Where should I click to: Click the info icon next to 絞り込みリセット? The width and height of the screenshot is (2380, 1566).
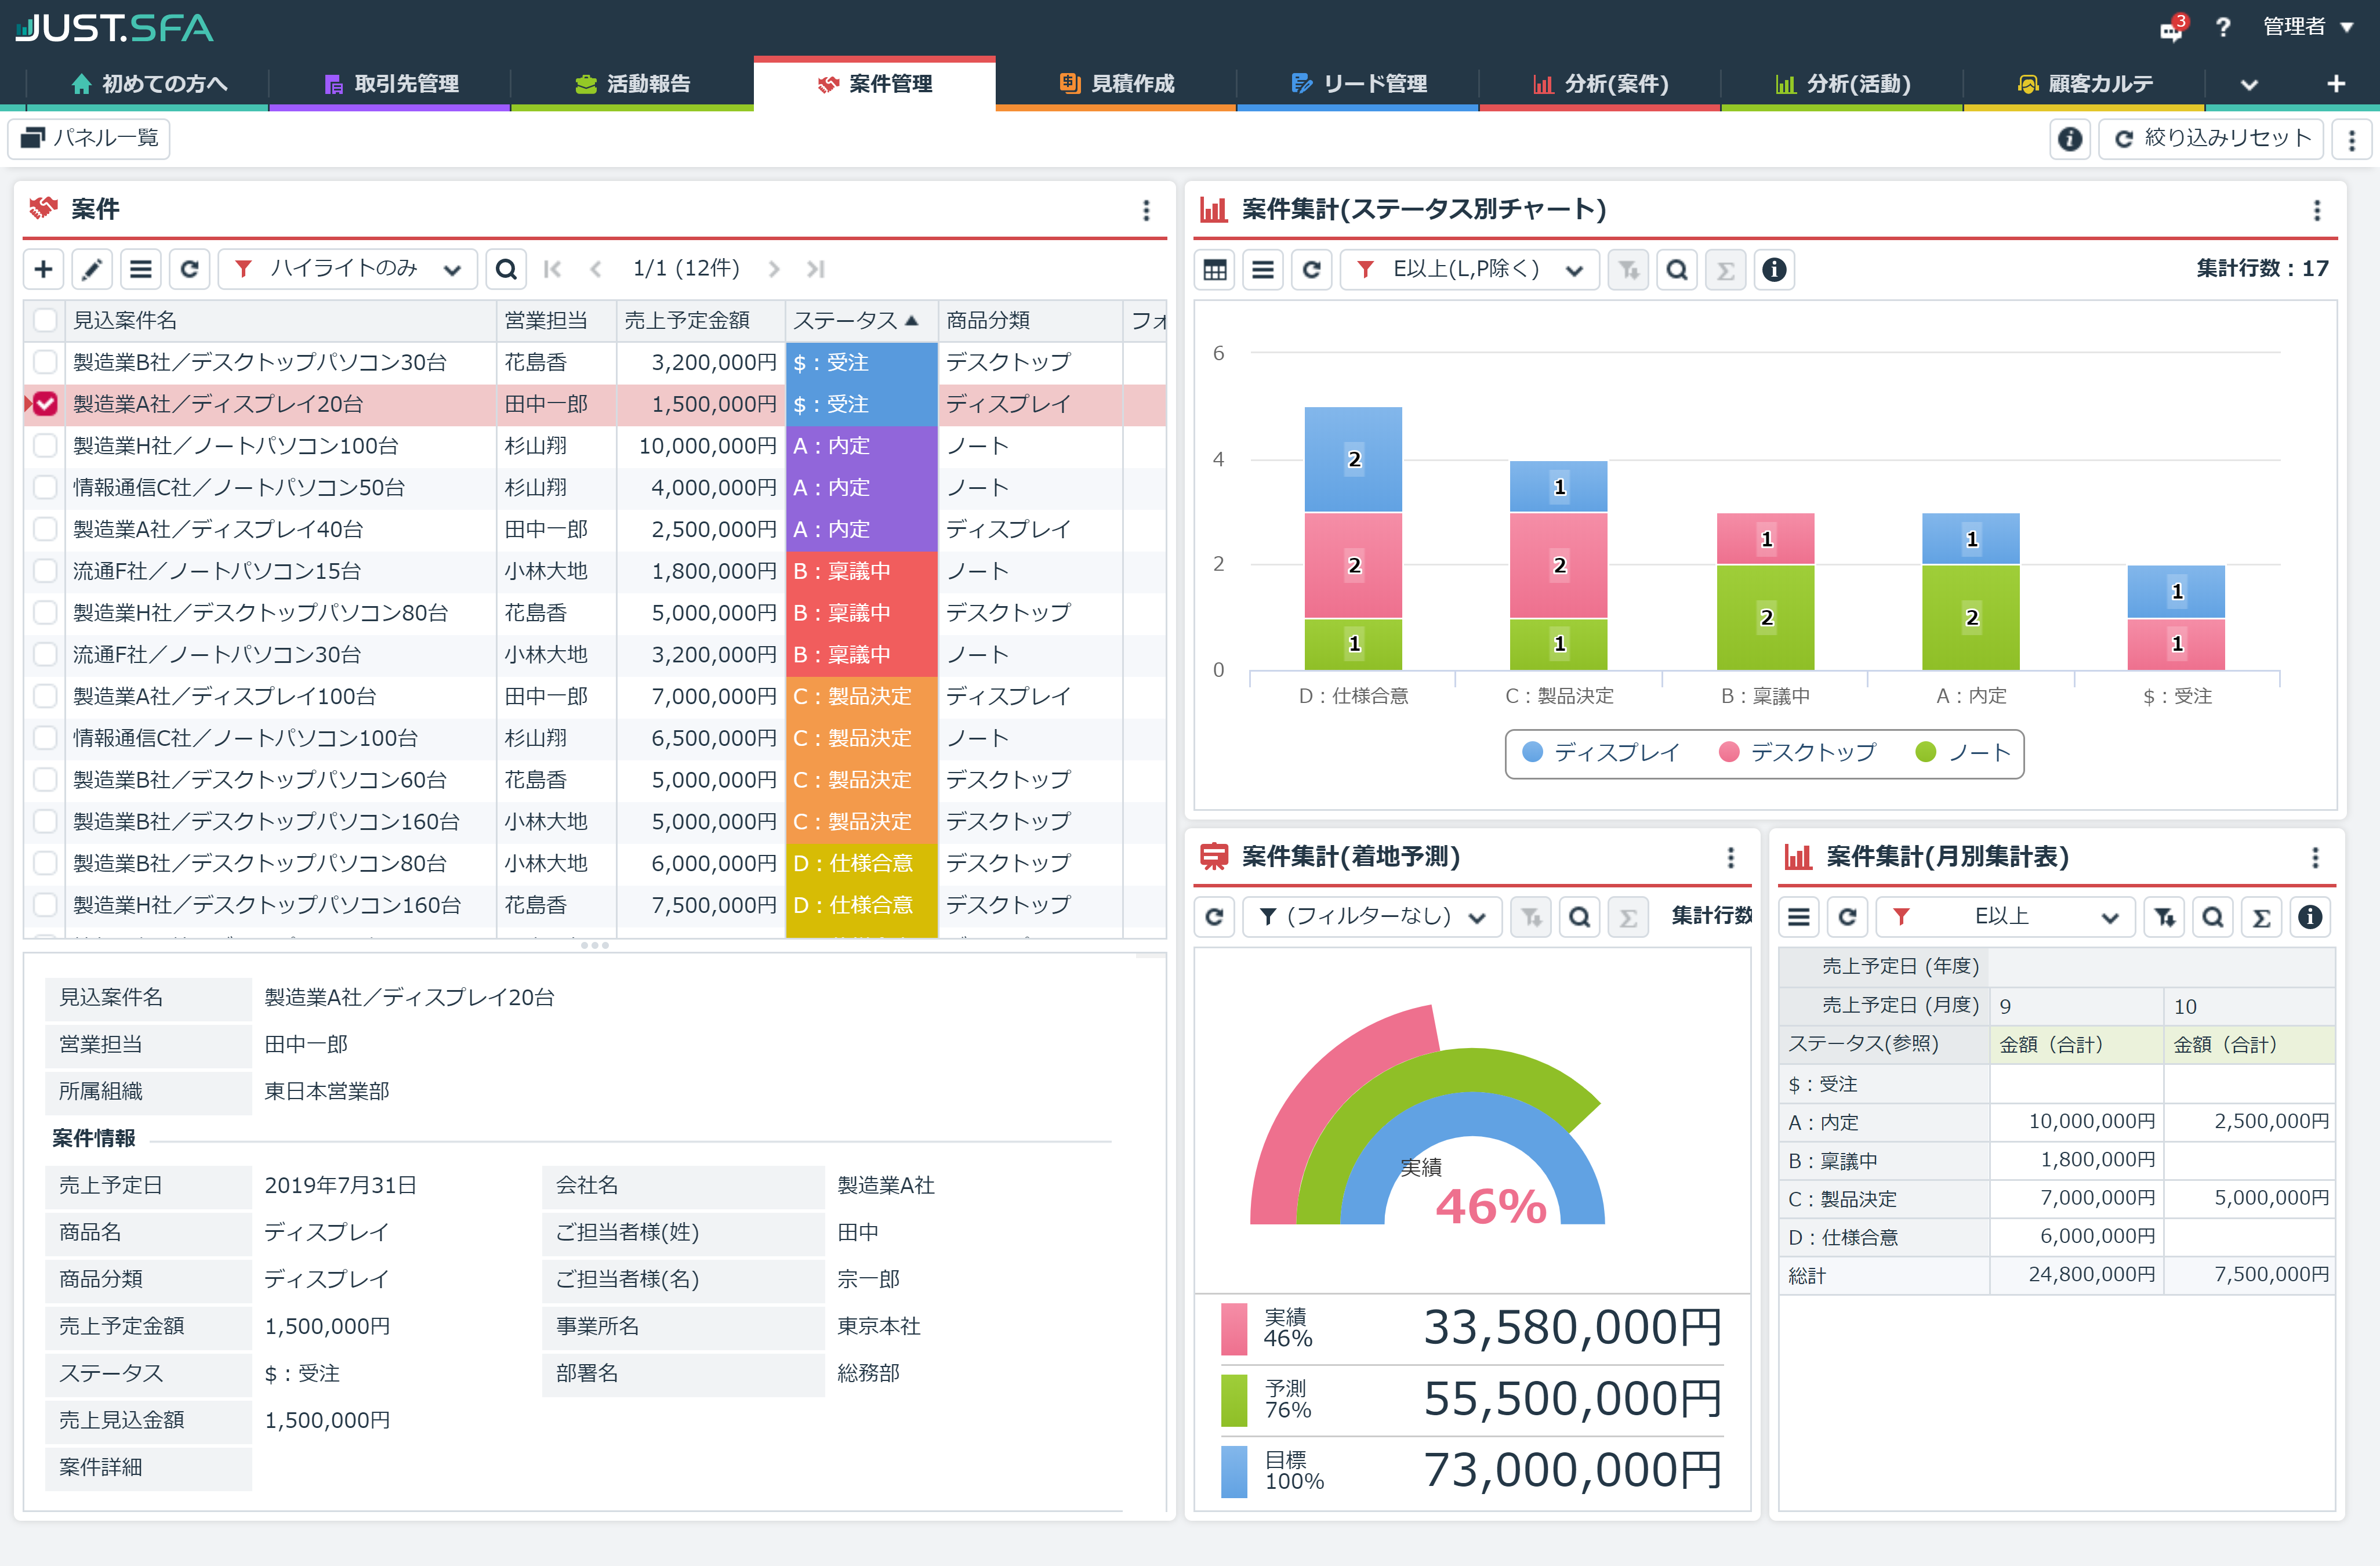2070,139
